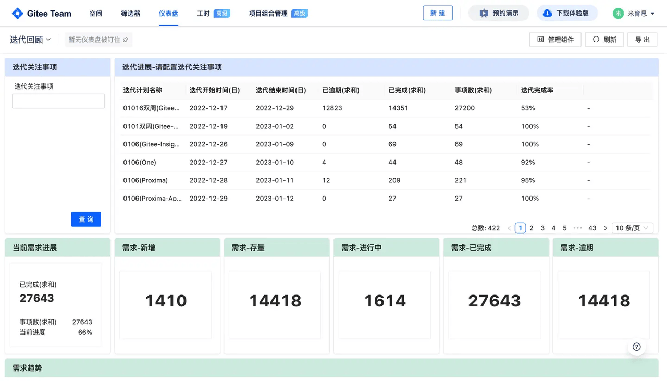Image resolution: width=667 pixels, height=381 pixels.
Task: Open the 10 条/页 page size dropdown
Action: [632, 228]
